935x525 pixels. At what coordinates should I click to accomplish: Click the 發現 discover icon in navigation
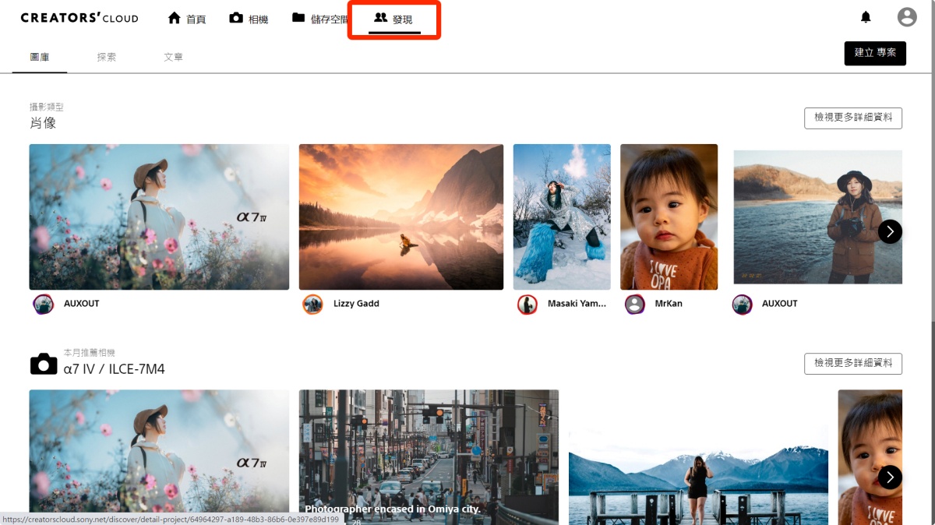[379, 17]
